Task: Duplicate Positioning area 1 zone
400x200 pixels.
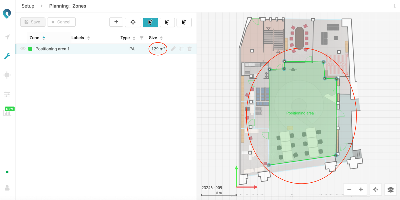Action: click(181, 49)
